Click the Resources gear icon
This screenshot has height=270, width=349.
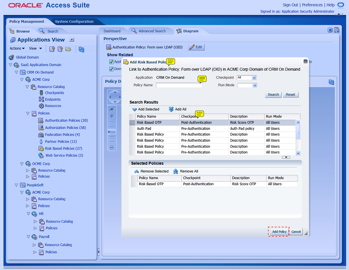[41, 106]
